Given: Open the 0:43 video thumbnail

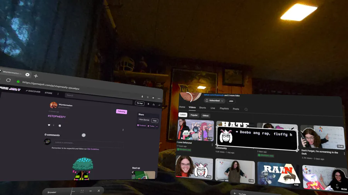Looking at the screenshot, I should tap(194, 167).
